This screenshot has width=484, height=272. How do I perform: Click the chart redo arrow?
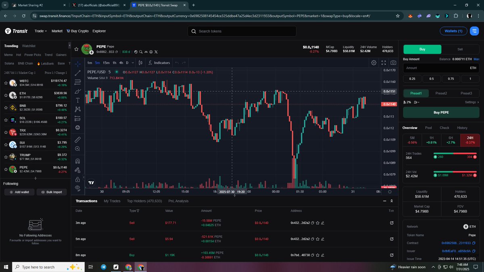tap(184, 63)
